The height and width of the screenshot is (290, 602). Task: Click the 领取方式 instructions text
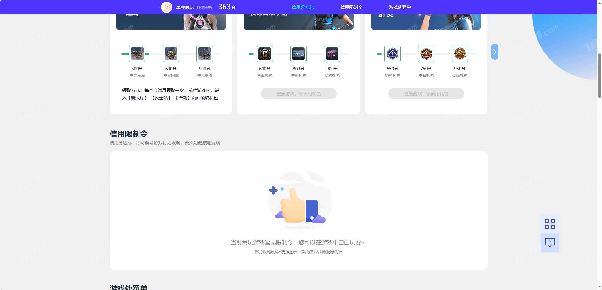[x=171, y=94]
